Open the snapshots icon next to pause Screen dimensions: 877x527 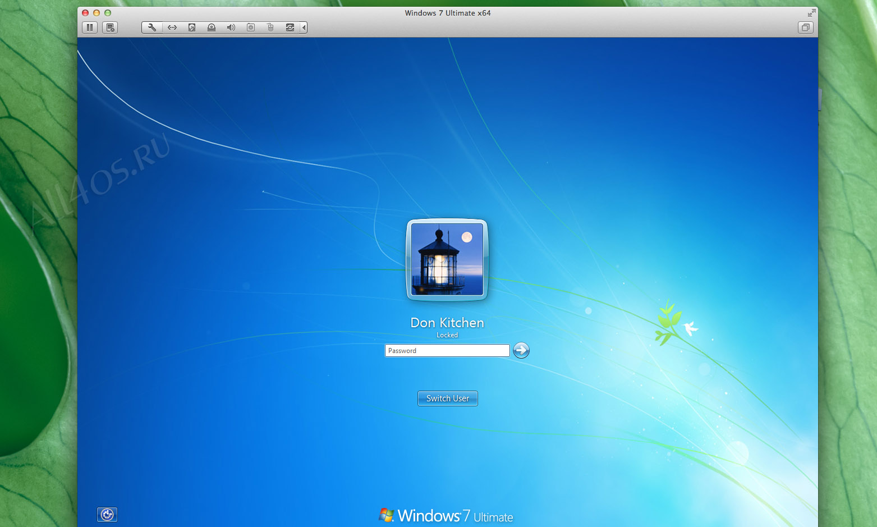coord(110,28)
